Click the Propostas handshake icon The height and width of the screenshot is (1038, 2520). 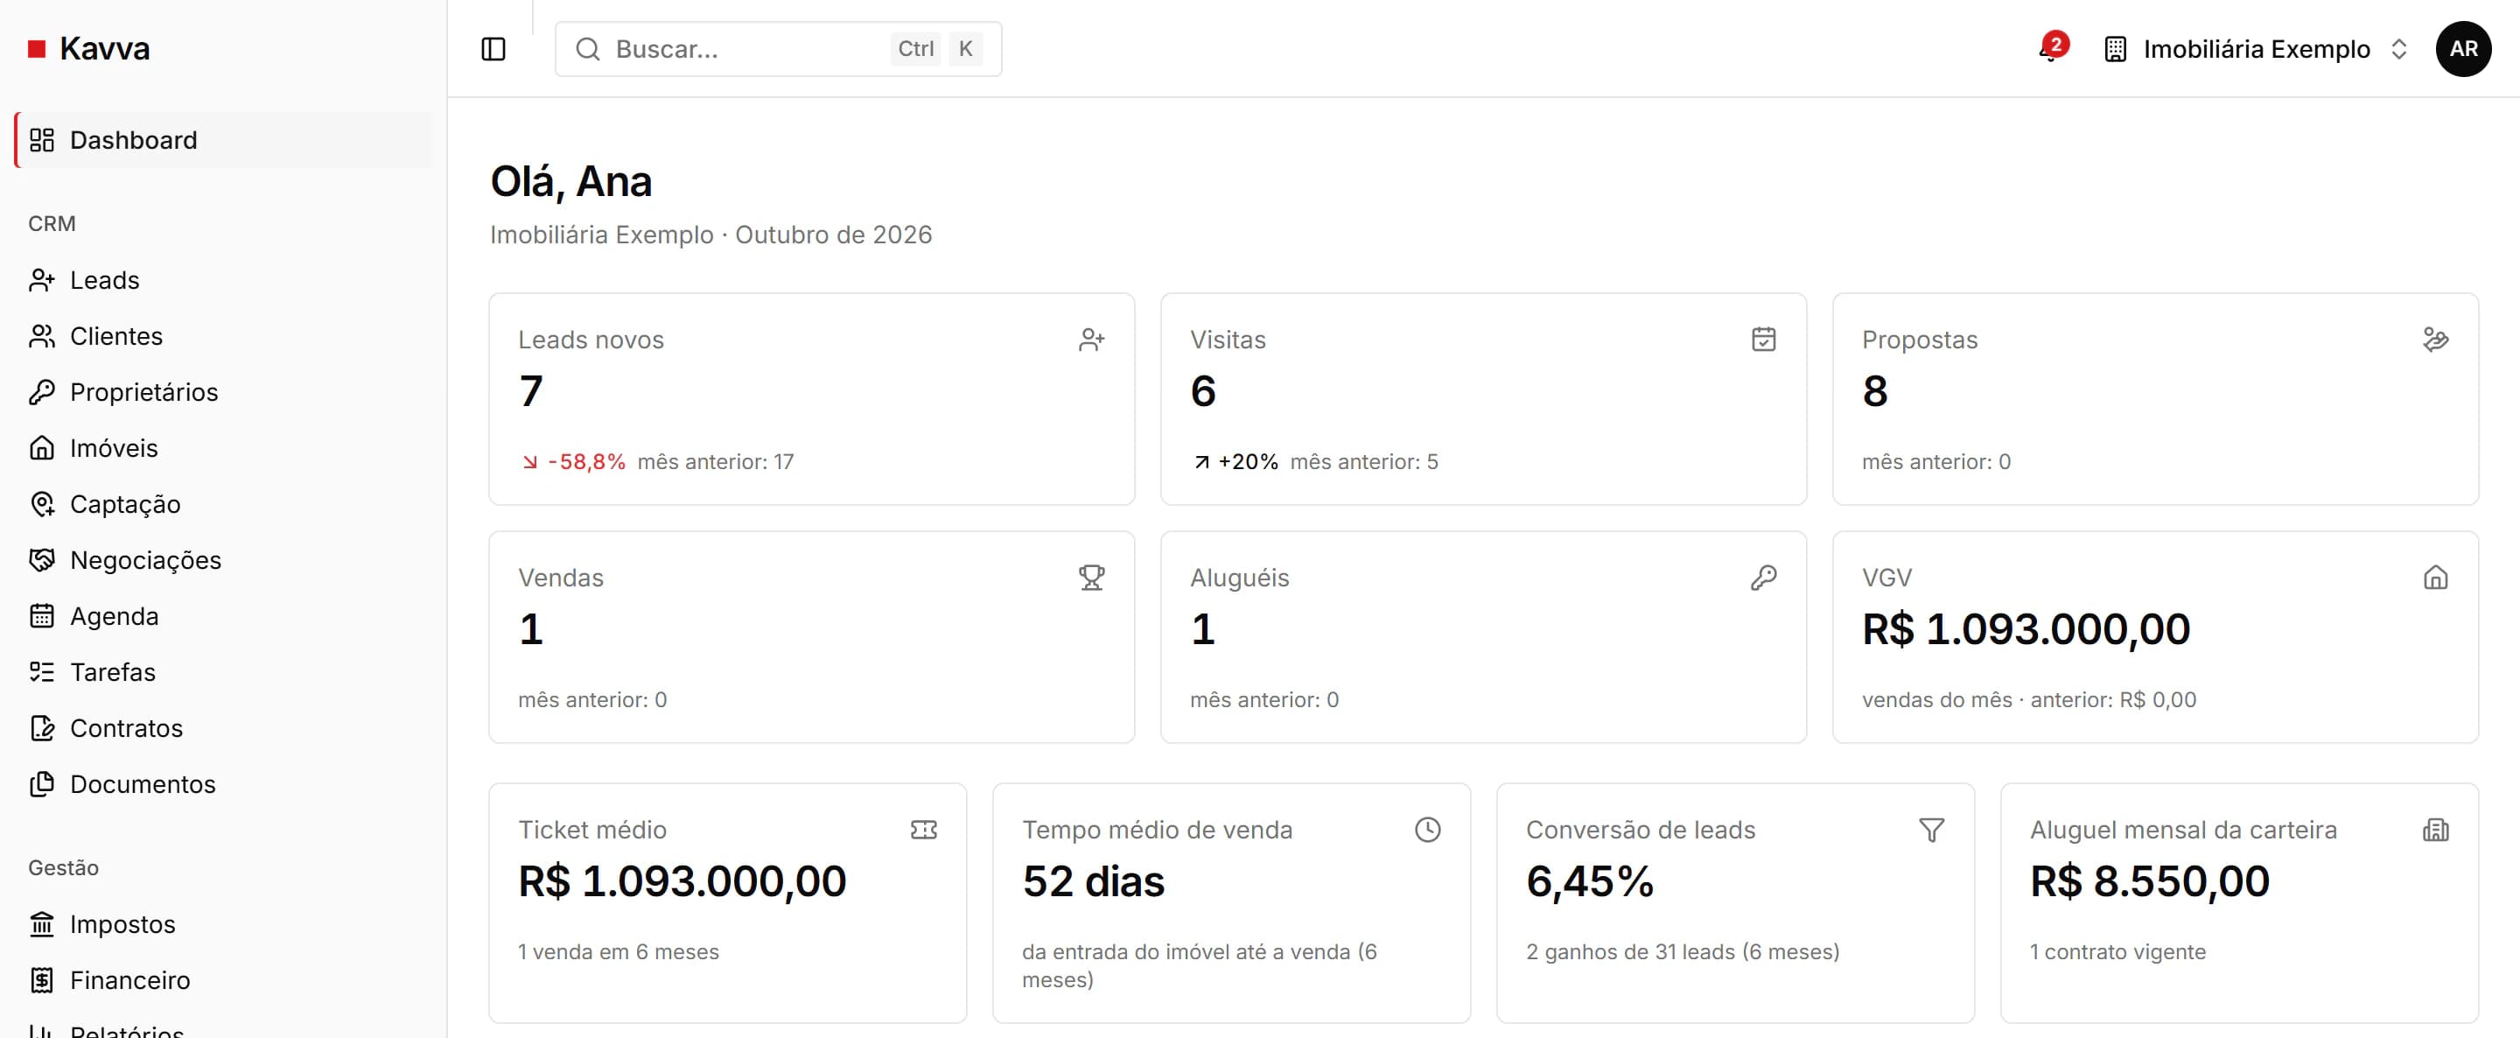(x=2435, y=340)
